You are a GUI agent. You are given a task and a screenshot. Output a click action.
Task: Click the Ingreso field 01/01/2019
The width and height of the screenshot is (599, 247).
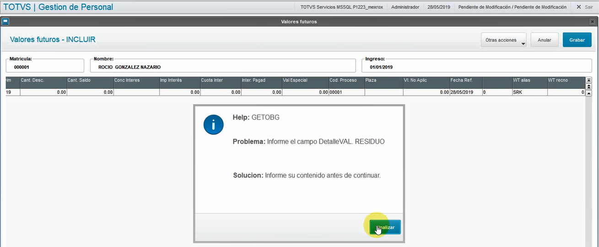coord(477,67)
